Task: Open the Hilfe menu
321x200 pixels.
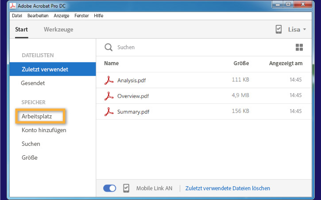Action: [98, 16]
